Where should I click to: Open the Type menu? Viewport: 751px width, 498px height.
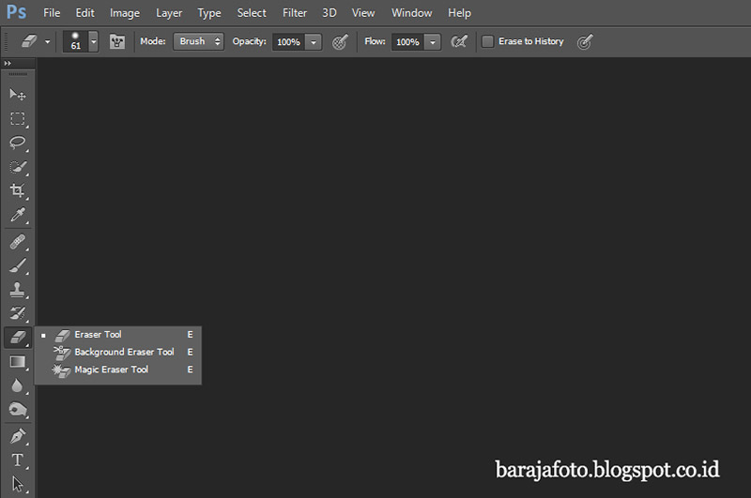click(209, 13)
